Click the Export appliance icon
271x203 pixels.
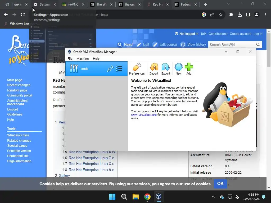166,69
